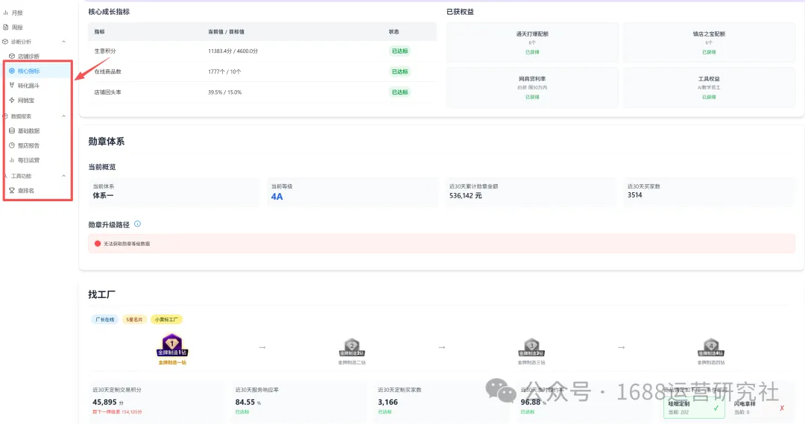Click the 诊断分析 section icon

[5, 42]
